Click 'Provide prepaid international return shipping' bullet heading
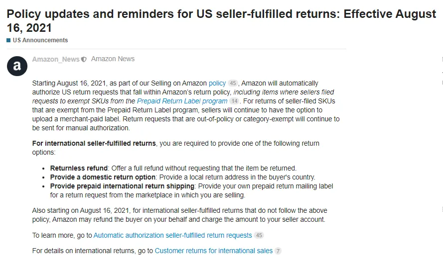This screenshot has height=272, width=443. [x=122, y=186]
